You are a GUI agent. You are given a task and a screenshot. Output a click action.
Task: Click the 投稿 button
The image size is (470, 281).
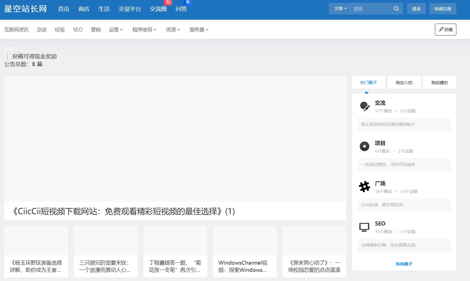click(x=446, y=29)
